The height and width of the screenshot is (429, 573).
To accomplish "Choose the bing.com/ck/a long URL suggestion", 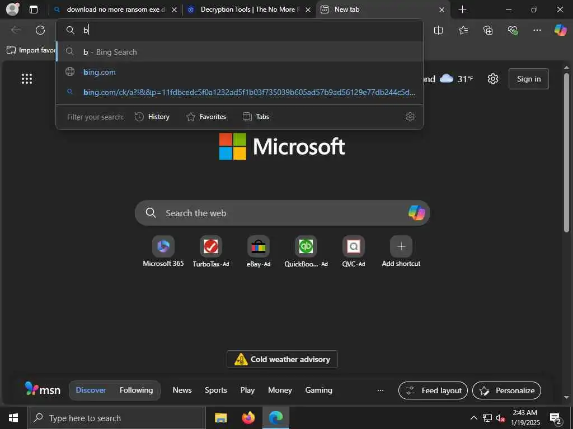I will coord(239,92).
